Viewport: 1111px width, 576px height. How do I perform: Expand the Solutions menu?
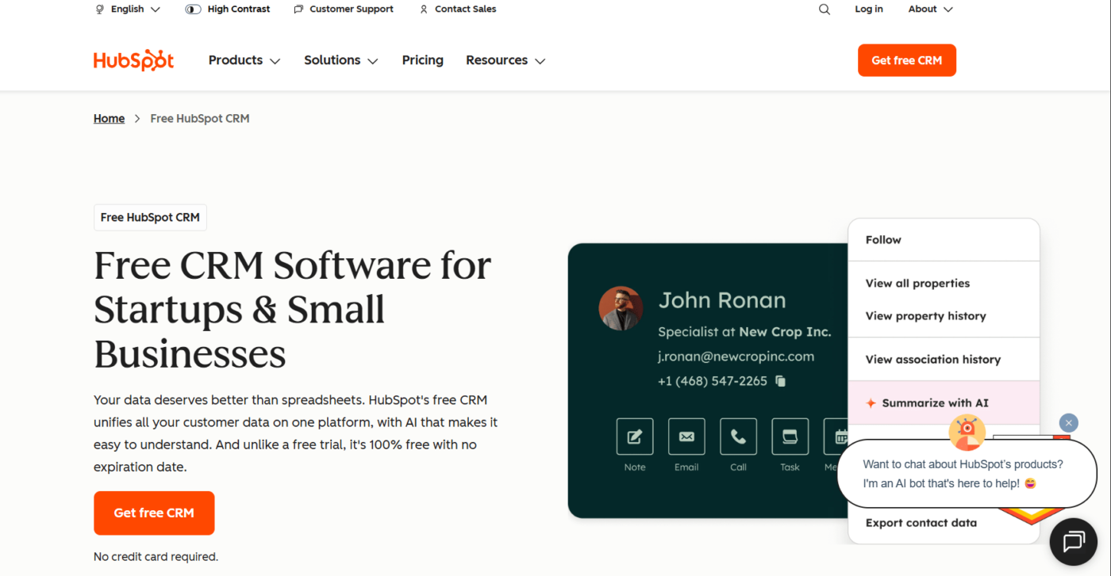point(341,60)
